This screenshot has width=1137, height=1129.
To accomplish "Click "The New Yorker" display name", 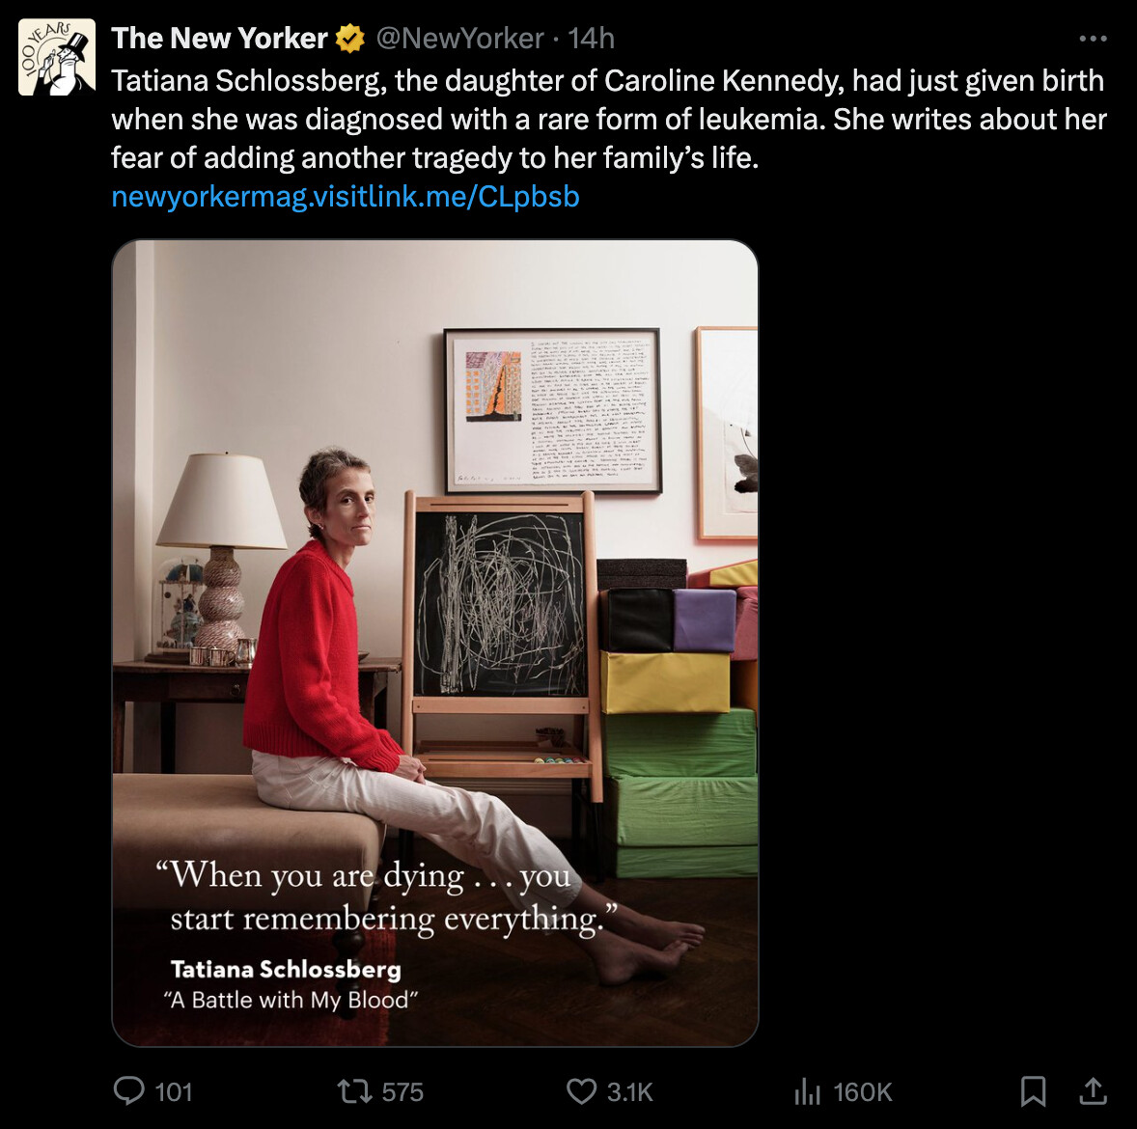I will click(x=219, y=39).
